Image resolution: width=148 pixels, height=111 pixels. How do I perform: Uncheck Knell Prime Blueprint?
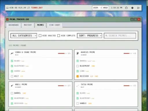[12, 98]
